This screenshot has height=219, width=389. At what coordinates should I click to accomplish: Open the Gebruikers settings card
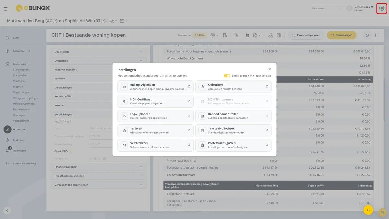[233, 87]
